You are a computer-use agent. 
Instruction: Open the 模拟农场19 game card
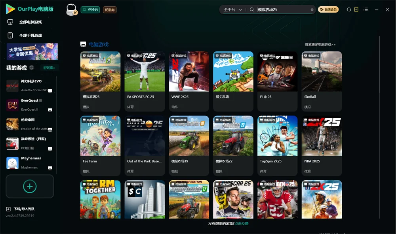pyautogui.click(x=189, y=146)
